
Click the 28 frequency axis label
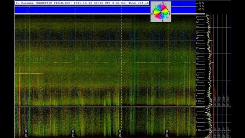[x=198, y=33]
